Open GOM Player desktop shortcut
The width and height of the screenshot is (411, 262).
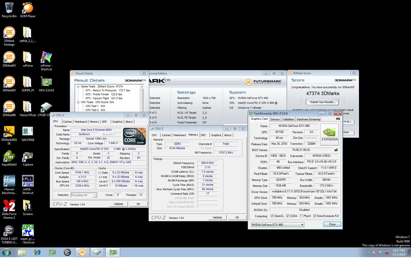28,10
